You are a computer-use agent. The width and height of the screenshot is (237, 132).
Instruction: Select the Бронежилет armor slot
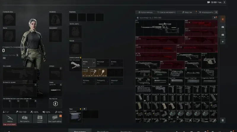coord(55,35)
